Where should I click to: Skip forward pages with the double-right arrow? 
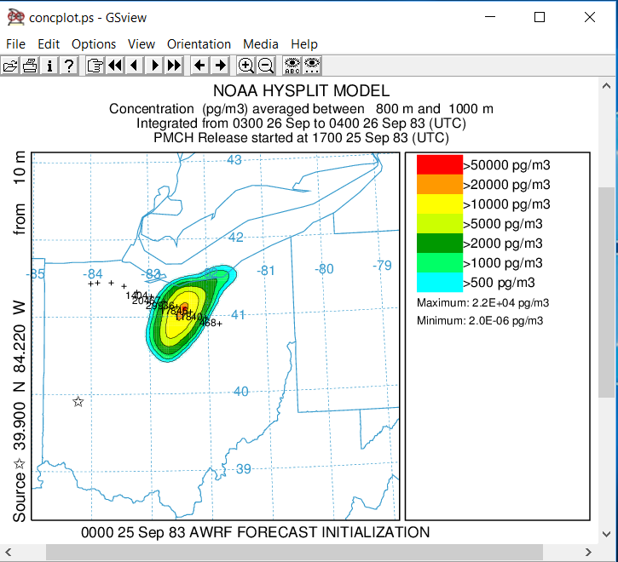click(174, 66)
